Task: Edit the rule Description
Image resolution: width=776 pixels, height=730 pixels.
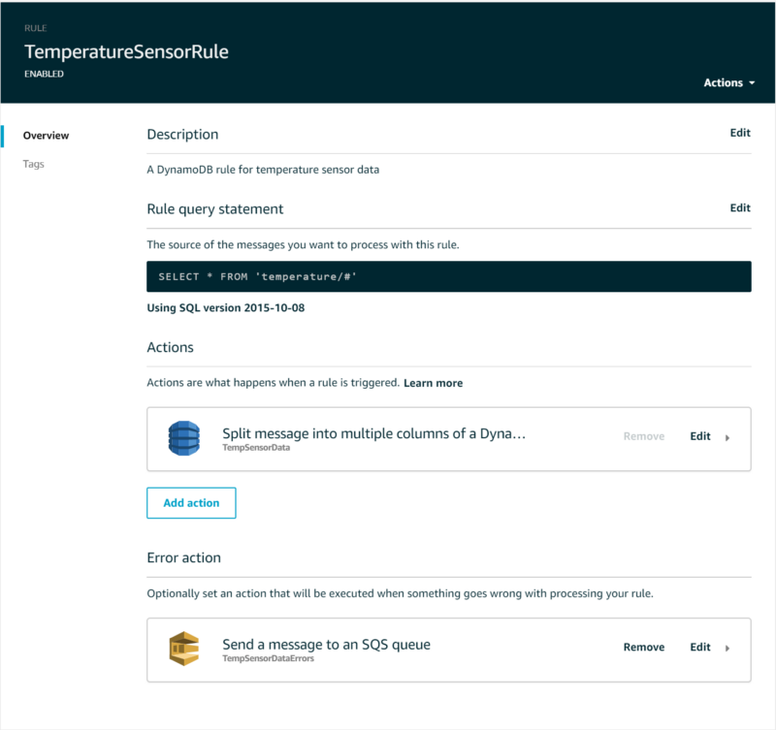Action: pos(740,133)
